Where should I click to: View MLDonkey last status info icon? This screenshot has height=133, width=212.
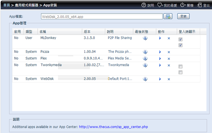(145, 38)
